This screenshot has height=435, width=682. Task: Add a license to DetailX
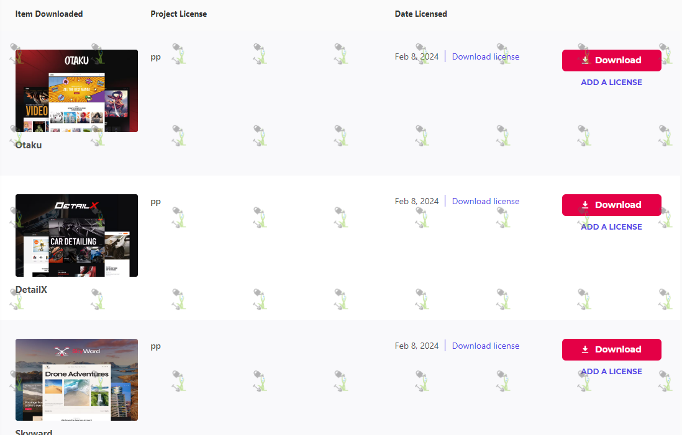coord(611,227)
